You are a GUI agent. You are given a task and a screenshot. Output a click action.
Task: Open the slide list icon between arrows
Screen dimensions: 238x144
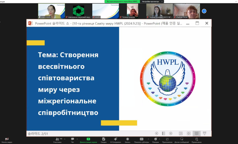click(x=164, y=133)
